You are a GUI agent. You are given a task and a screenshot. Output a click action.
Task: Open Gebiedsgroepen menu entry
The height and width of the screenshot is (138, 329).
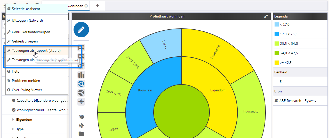(37, 41)
